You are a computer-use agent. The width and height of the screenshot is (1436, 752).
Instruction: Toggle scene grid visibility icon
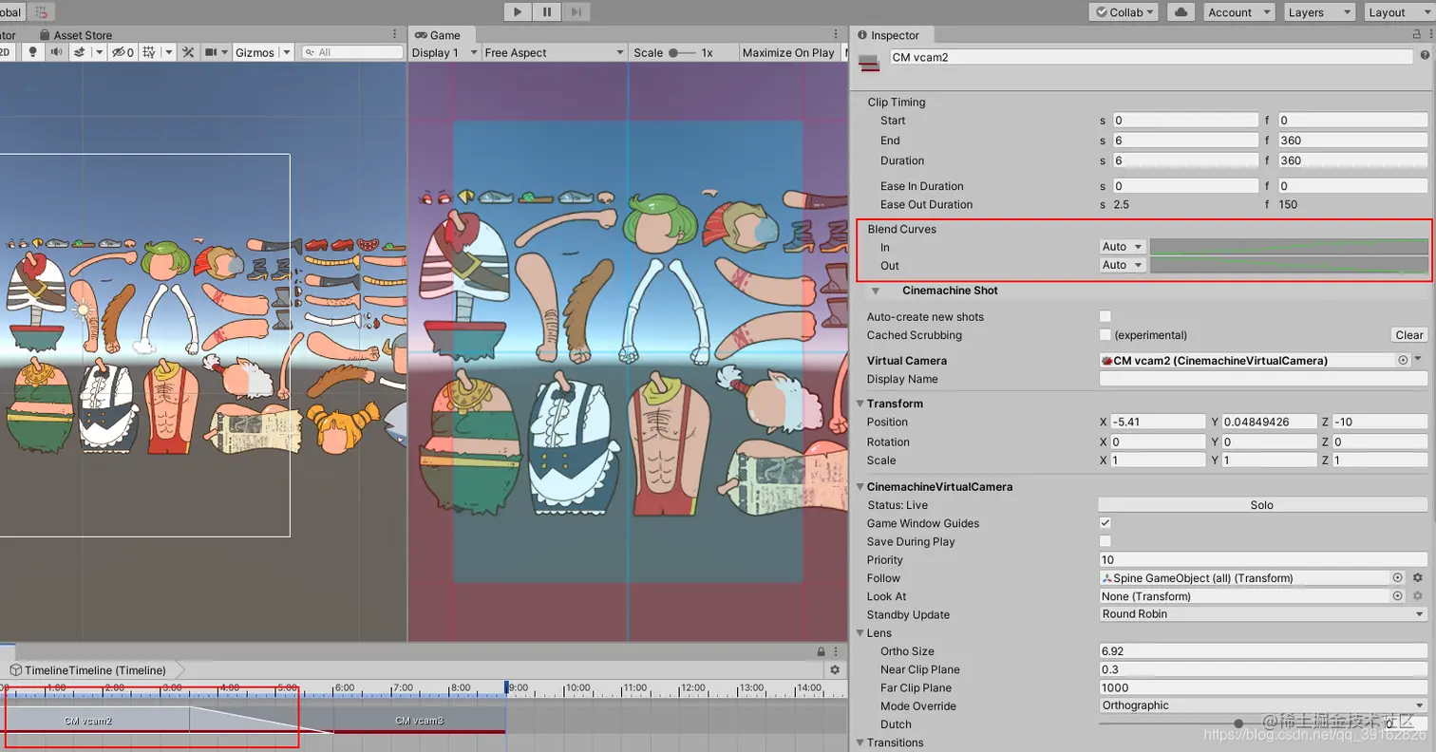click(x=149, y=52)
